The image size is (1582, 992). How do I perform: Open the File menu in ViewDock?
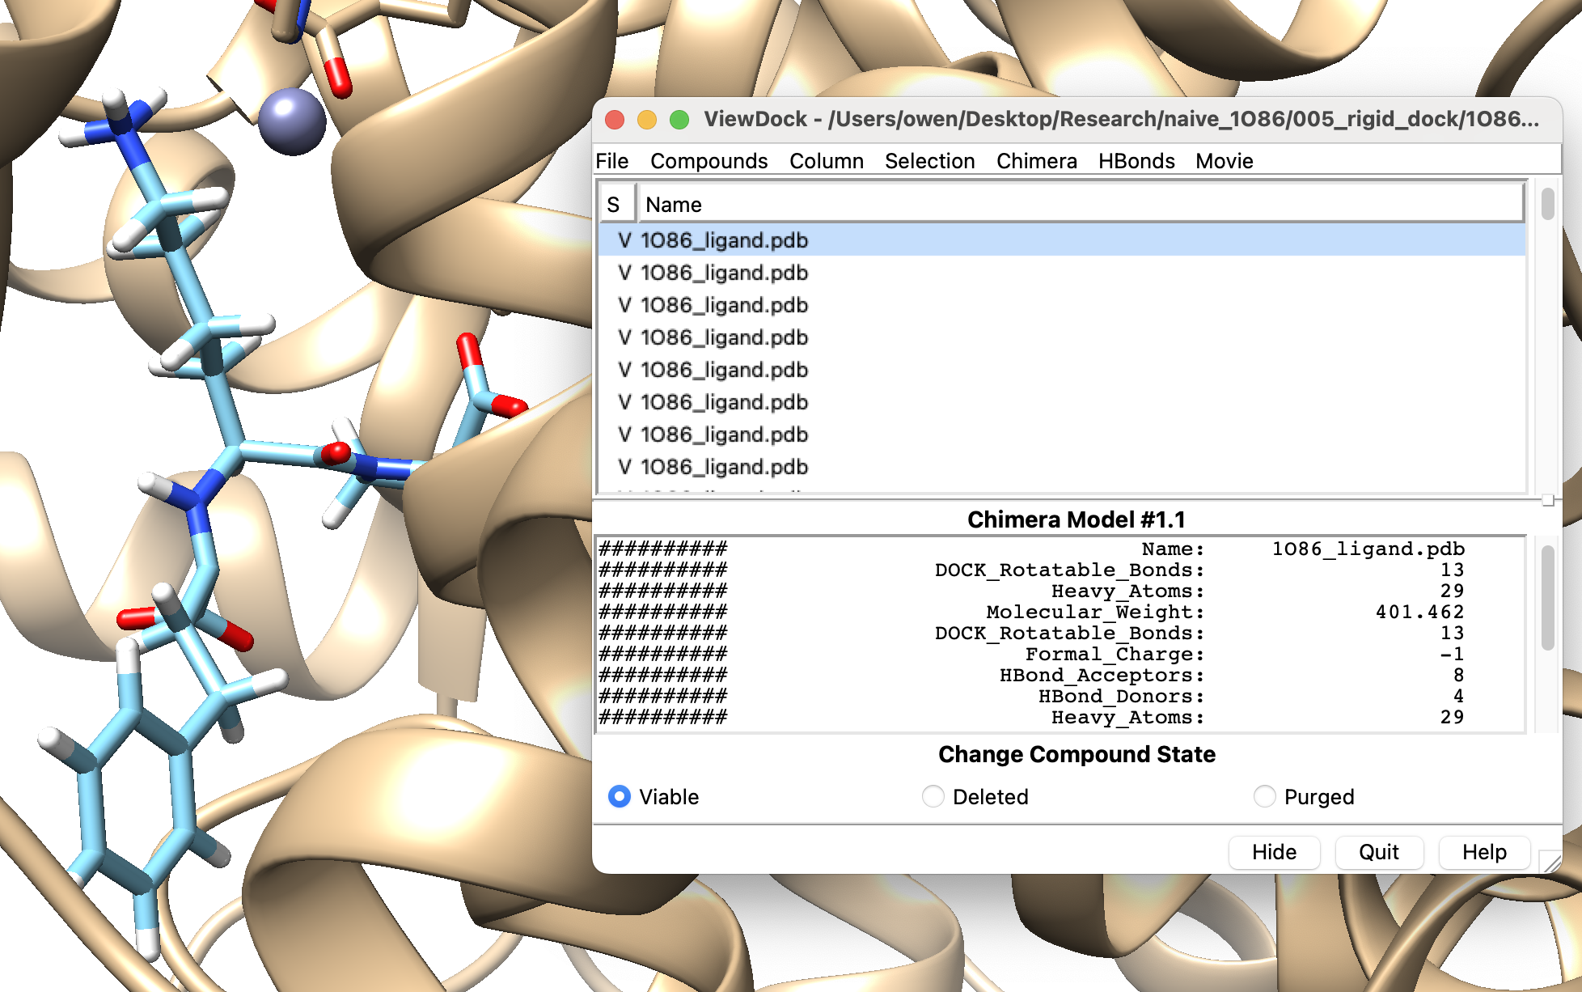[x=611, y=161]
